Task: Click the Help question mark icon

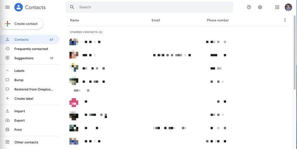Action: point(249,7)
